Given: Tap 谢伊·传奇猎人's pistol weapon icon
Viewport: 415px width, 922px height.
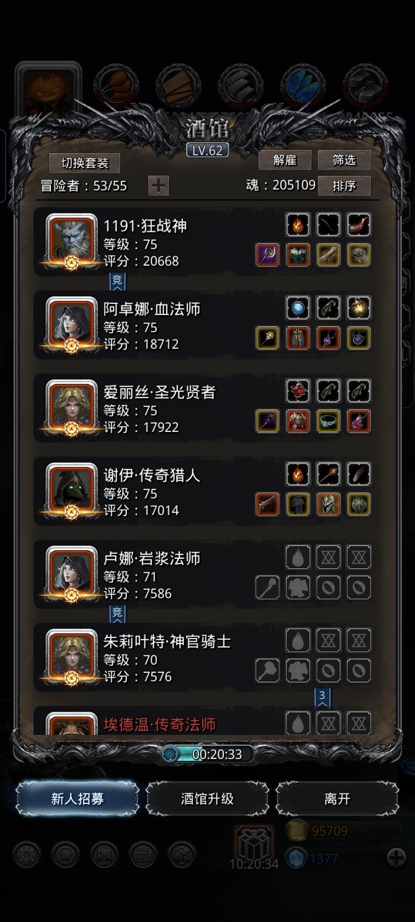Looking at the screenshot, I should click(267, 504).
